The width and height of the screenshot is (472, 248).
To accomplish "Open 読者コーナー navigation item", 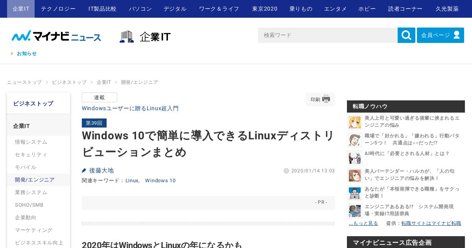I will pos(406,9).
